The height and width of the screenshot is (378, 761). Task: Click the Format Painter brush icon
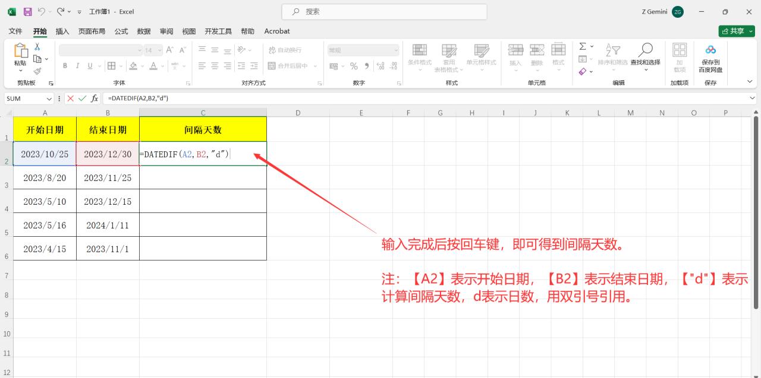click(x=37, y=71)
